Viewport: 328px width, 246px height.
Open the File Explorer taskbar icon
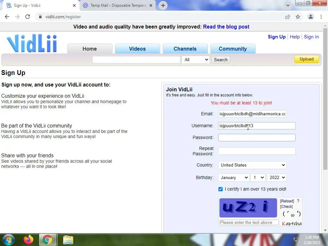coord(68,240)
